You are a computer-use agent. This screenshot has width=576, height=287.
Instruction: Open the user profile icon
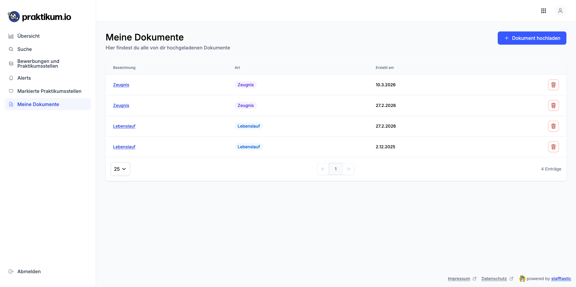[x=560, y=11]
